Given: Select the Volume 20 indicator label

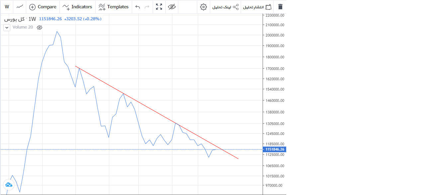Looking at the screenshot, I should click(23, 27).
